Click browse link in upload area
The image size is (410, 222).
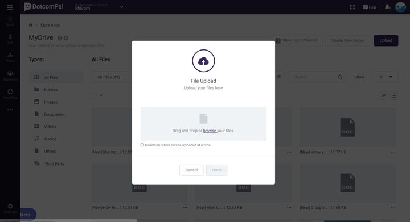[210, 131]
